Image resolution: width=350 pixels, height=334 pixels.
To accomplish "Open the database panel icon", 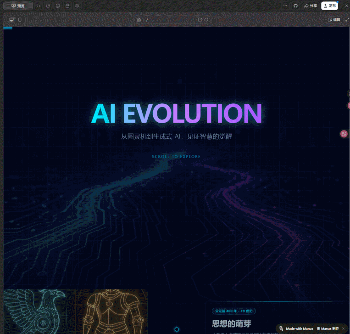I will (x=57, y=6).
